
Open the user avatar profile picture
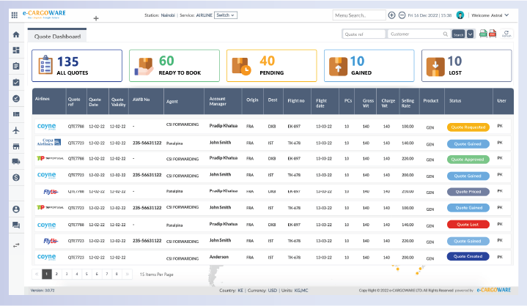tap(460, 15)
